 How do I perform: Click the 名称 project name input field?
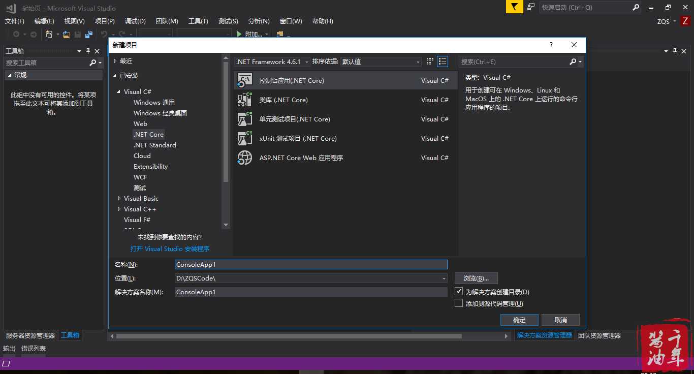(311, 265)
